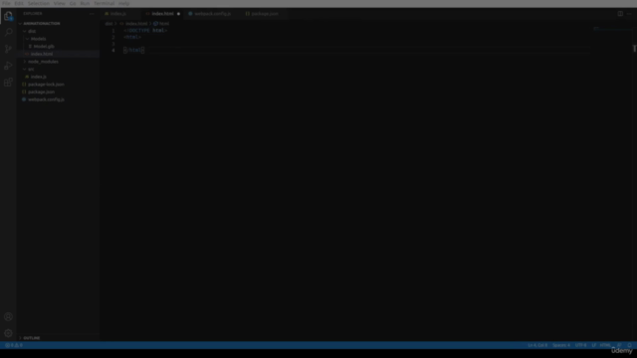This screenshot has height=358, width=637.
Task: Open the Explorer view in activity bar
Action: coord(8,16)
